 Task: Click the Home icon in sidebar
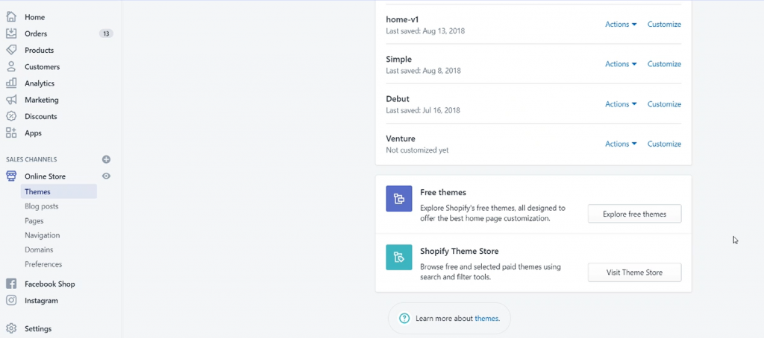11,17
